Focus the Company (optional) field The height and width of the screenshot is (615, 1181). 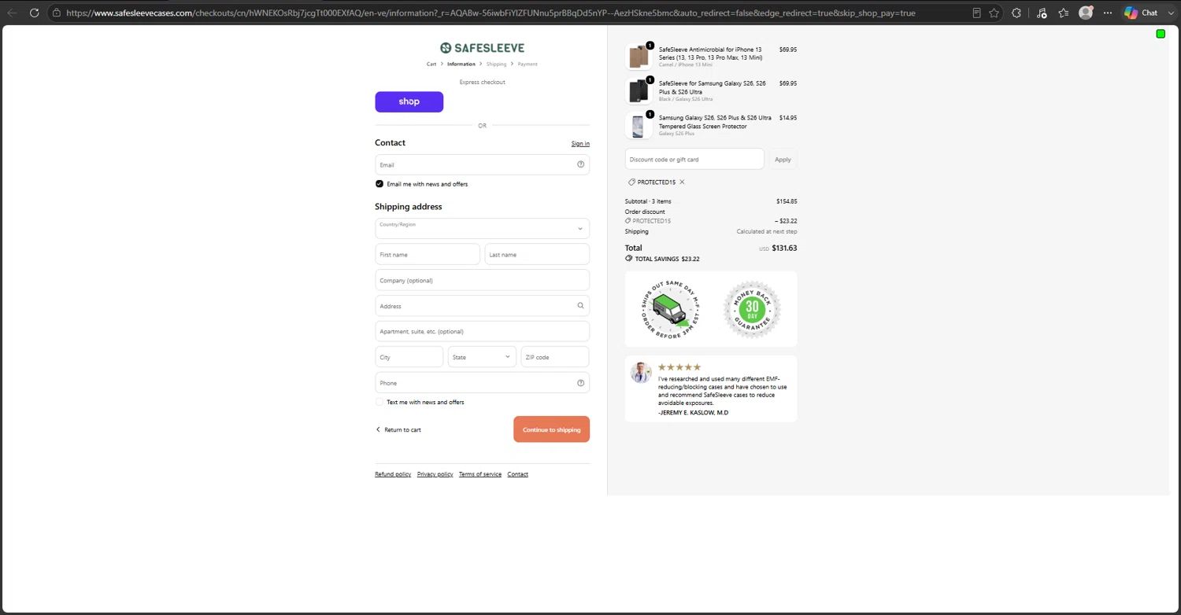click(482, 280)
